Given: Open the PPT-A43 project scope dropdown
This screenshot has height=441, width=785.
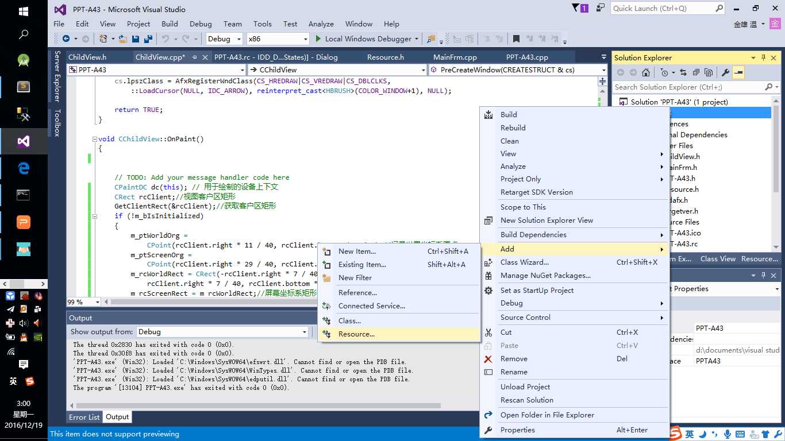Looking at the screenshot, I should (x=242, y=69).
